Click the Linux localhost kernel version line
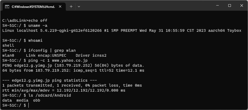Image resolution: width=248 pixels, height=110 pixels. (x=122, y=30)
